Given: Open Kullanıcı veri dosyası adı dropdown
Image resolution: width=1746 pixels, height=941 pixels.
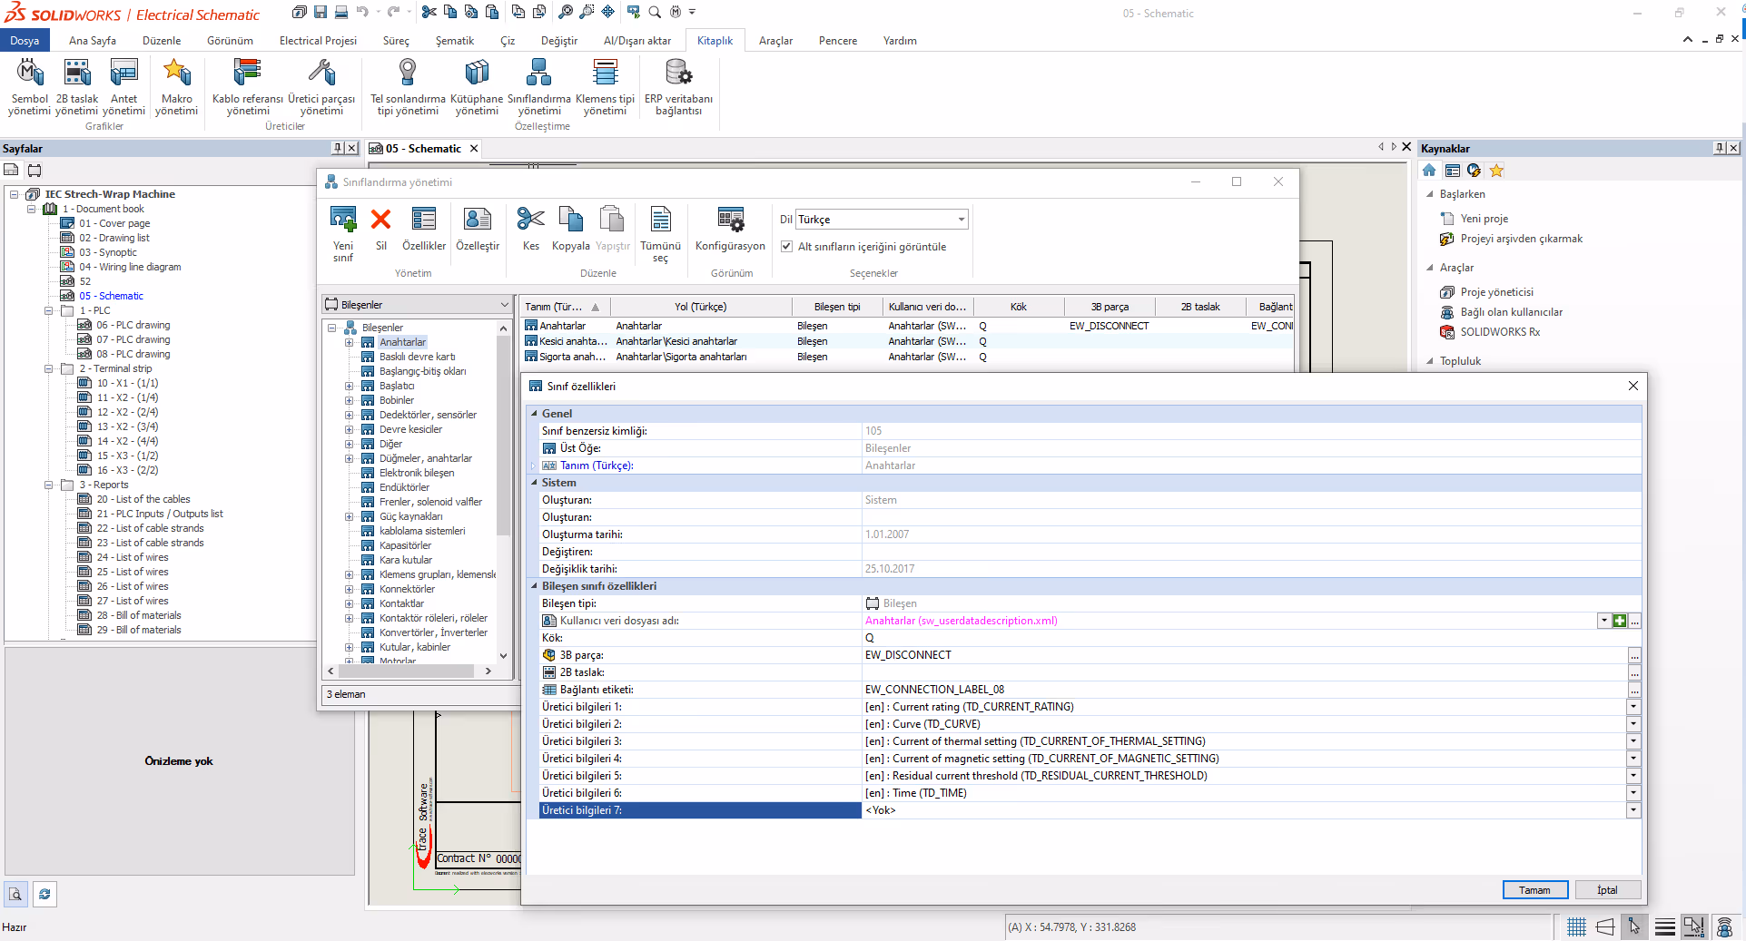Looking at the screenshot, I should click(x=1604, y=621).
